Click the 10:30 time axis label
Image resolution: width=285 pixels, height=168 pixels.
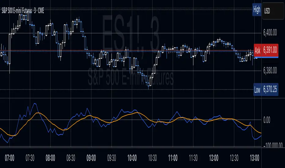click(x=152, y=158)
